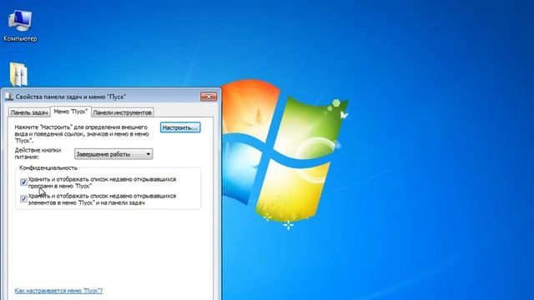Switch to the Панель задач tab
The width and height of the screenshot is (534, 300).
[x=29, y=112]
